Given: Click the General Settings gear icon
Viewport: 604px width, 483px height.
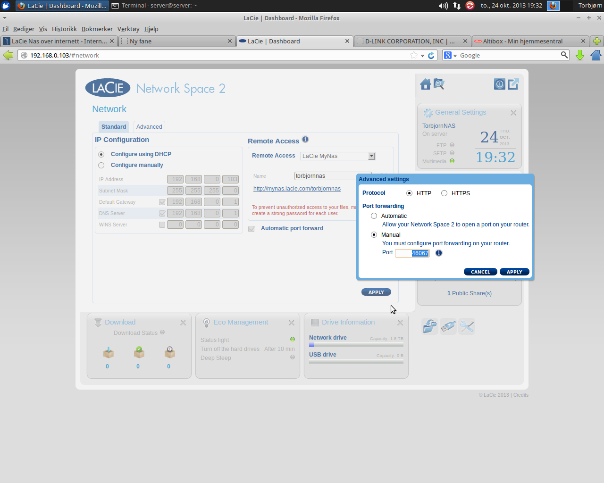Looking at the screenshot, I should (x=428, y=113).
